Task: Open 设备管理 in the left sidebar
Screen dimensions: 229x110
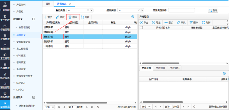Action: (5, 37)
